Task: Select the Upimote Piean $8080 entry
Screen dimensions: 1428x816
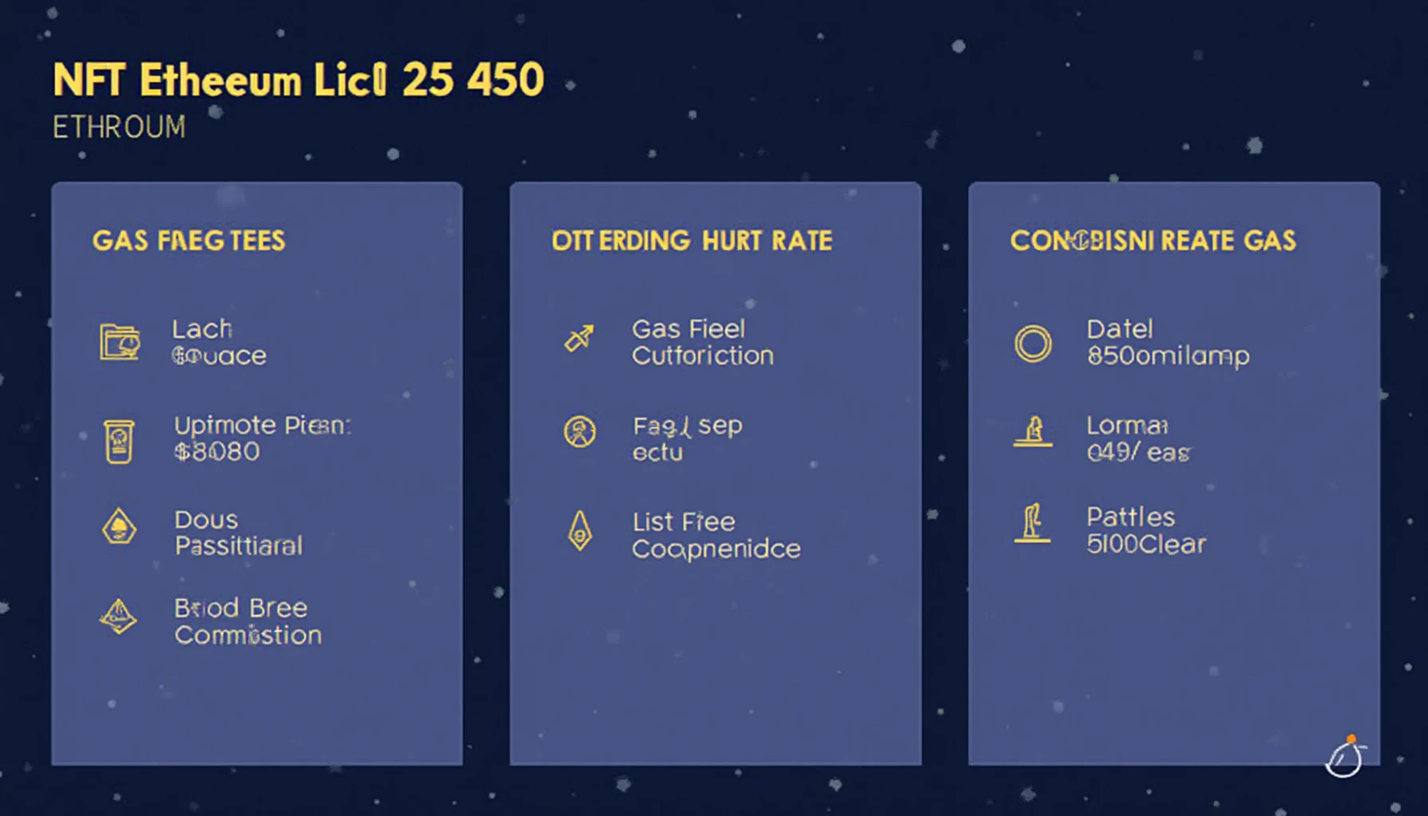Action: (262, 438)
